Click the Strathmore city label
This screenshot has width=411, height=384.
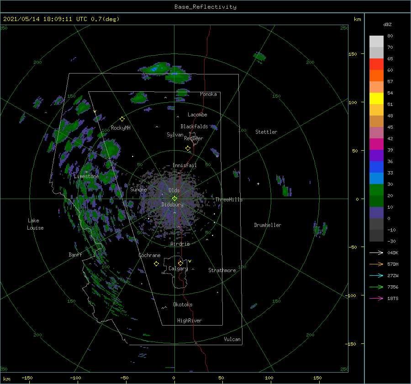click(x=222, y=270)
